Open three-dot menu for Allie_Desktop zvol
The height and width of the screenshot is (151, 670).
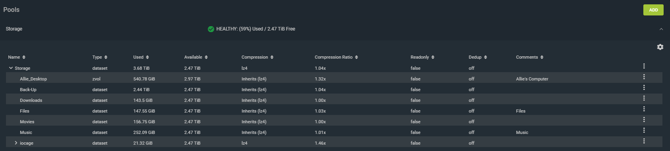644,77
